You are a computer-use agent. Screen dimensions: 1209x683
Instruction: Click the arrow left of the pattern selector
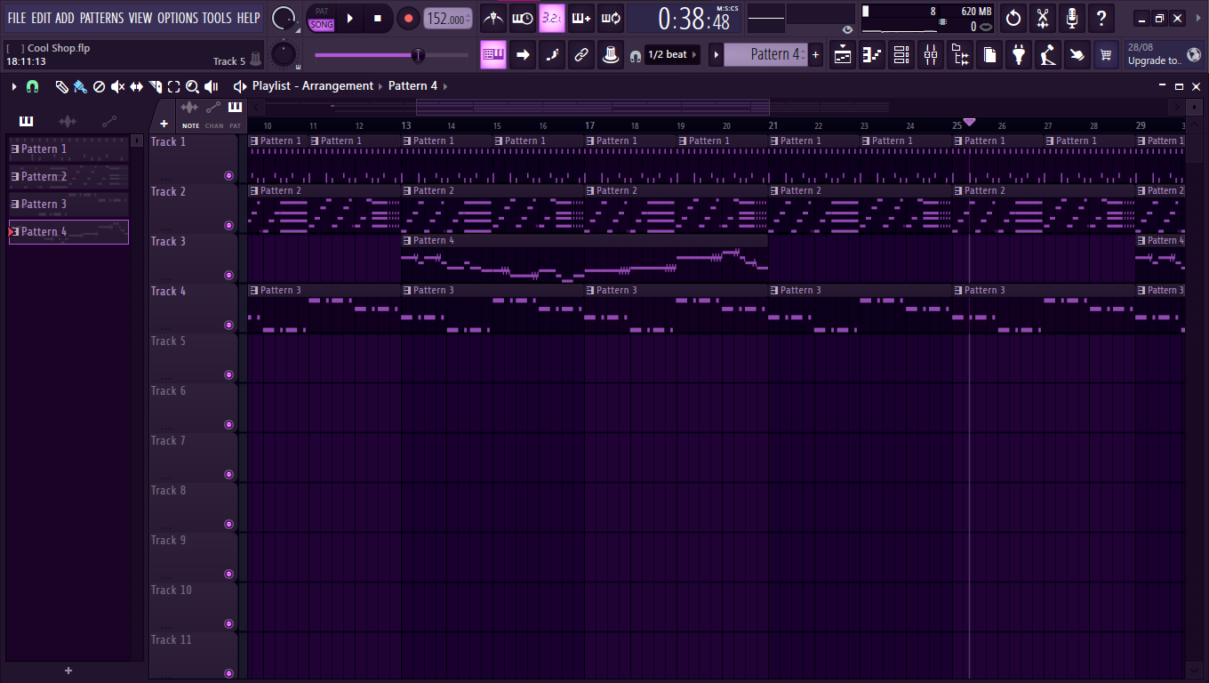tap(716, 55)
